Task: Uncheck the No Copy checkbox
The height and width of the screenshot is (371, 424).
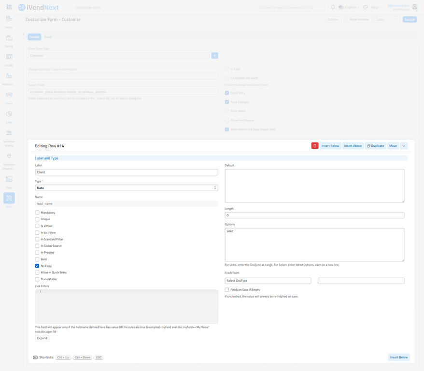Action: [x=37, y=266]
